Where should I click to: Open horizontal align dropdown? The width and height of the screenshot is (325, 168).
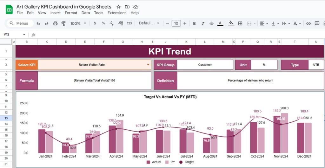pyautogui.click(x=264, y=23)
